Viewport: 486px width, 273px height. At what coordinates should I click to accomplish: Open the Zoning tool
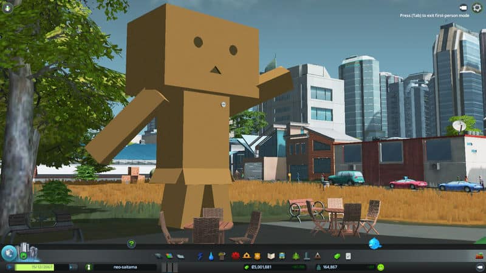169,256
